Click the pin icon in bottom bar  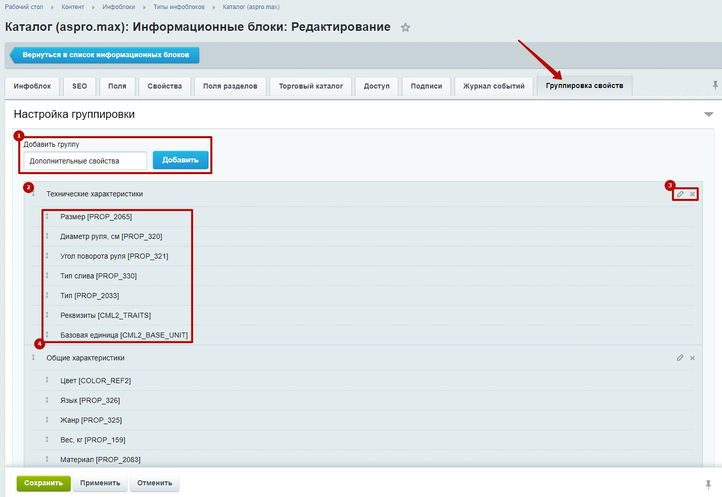708,484
